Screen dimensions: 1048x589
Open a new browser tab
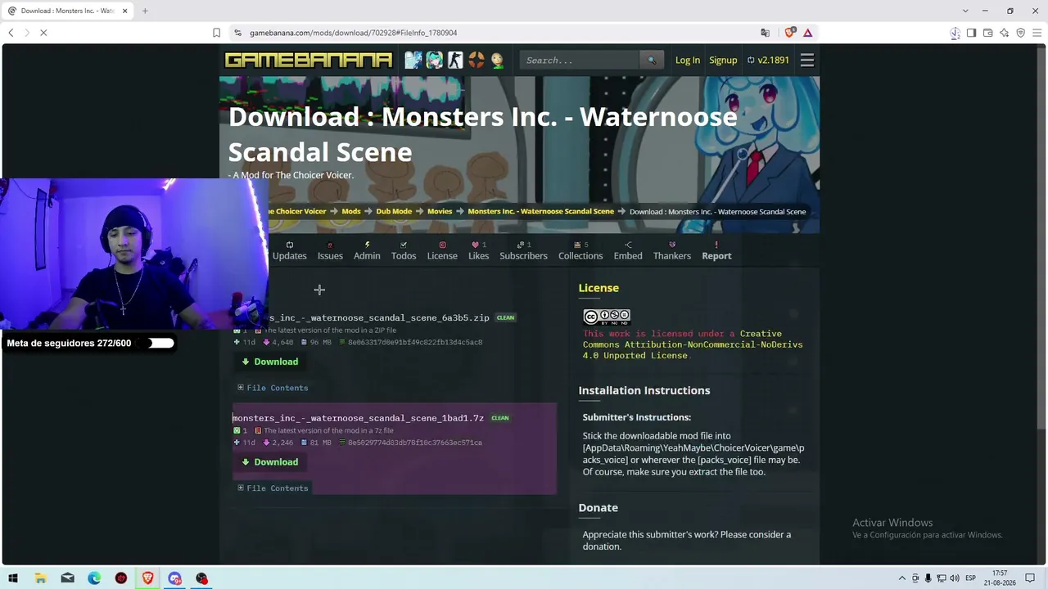pos(145,11)
